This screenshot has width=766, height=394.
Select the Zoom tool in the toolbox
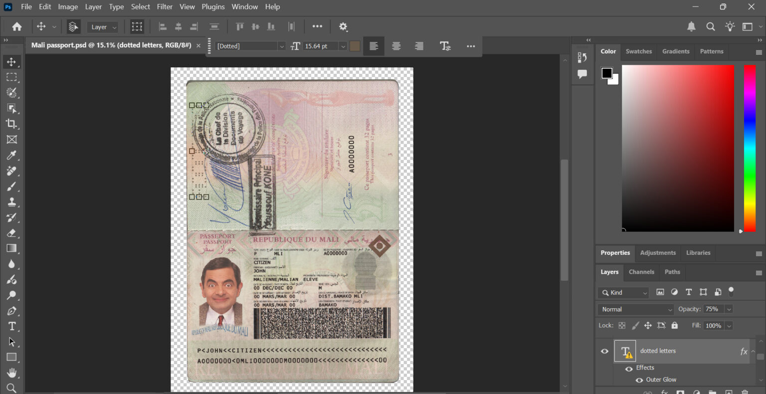pyautogui.click(x=11, y=388)
